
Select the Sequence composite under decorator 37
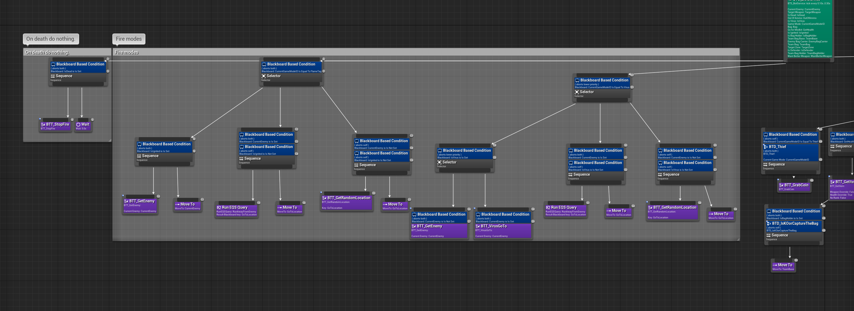(685, 176)
